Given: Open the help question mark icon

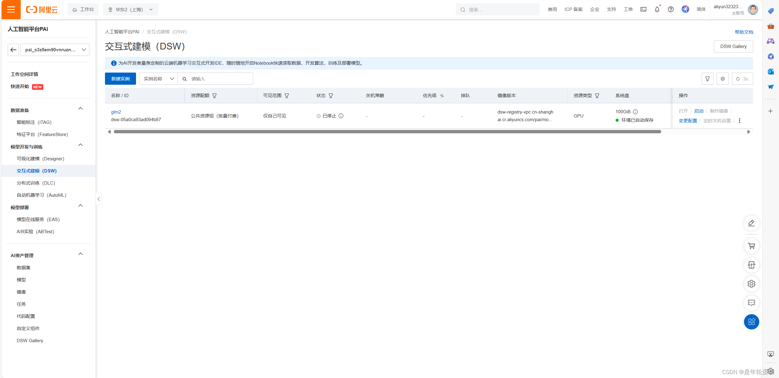Looking at the screenshot, I should coord(671,9).
